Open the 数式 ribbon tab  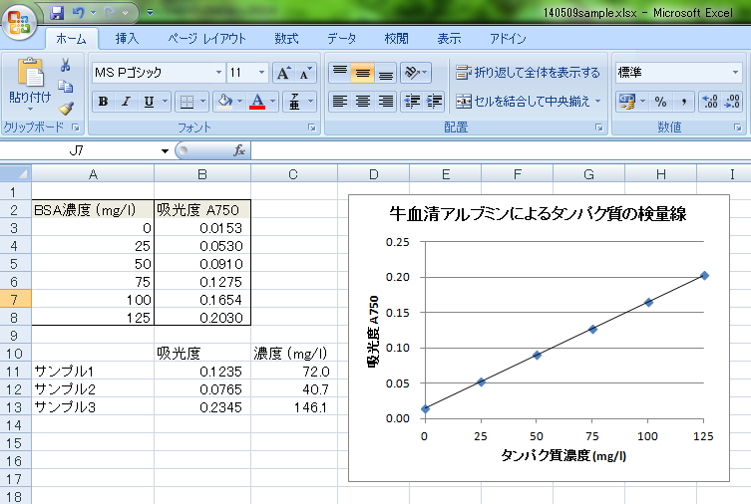coord(286,39)
